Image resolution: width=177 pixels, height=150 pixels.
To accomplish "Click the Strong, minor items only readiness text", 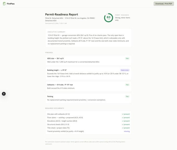I will (x=123, y=19).
